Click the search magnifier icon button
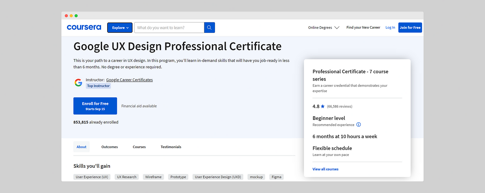The height and width of the screenshot is (193, 485). tap(209, 27)
